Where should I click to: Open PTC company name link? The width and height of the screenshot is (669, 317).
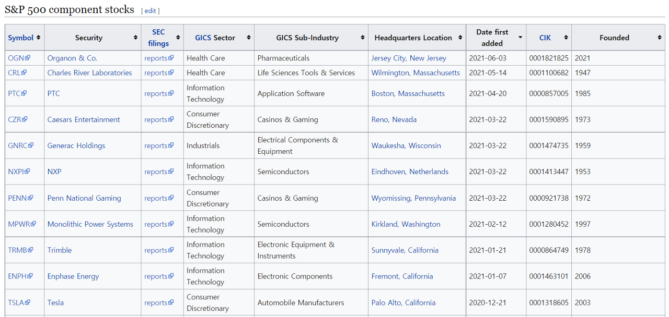[54, 93]
